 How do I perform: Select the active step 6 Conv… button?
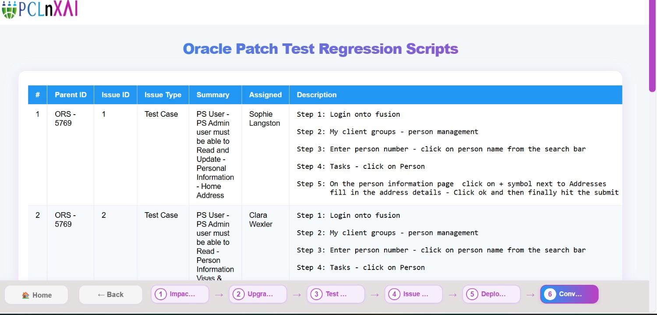569,294
